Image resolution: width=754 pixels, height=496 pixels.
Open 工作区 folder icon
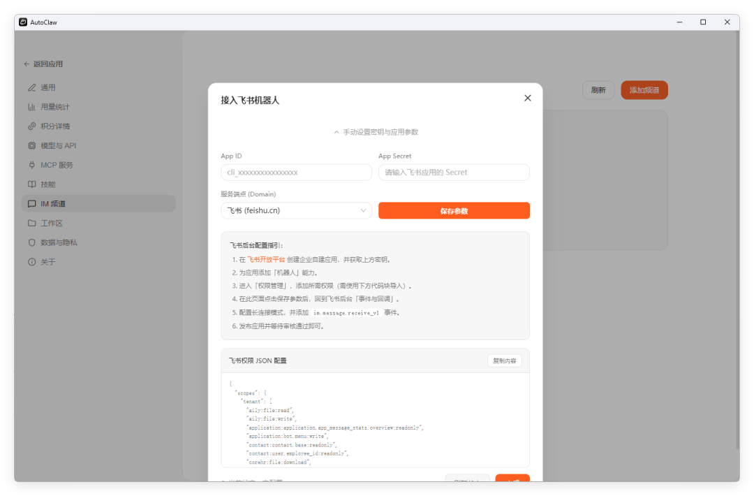tap(31, 223)
